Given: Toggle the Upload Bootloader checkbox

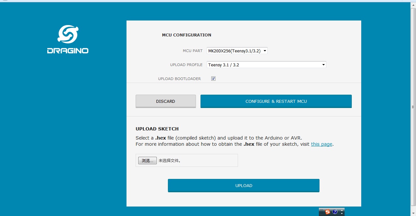Looking at the screenshot, I should 214,79.
